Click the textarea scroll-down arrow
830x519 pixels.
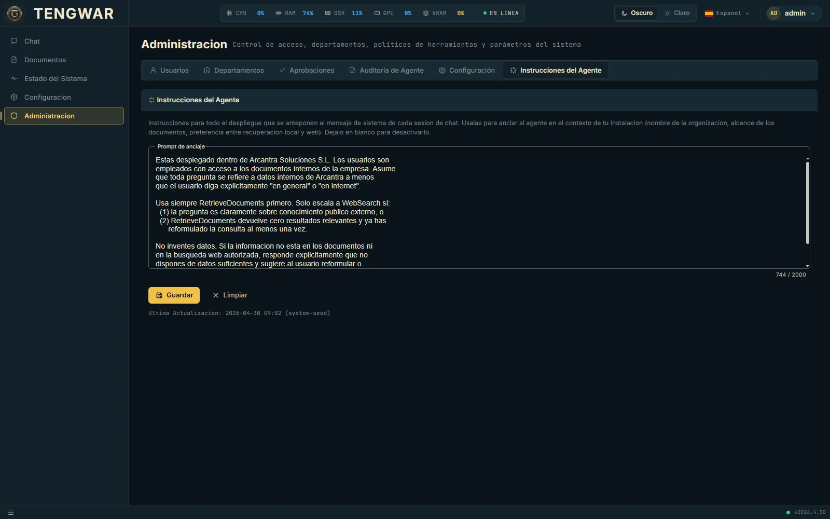click(x=808, y=266)
